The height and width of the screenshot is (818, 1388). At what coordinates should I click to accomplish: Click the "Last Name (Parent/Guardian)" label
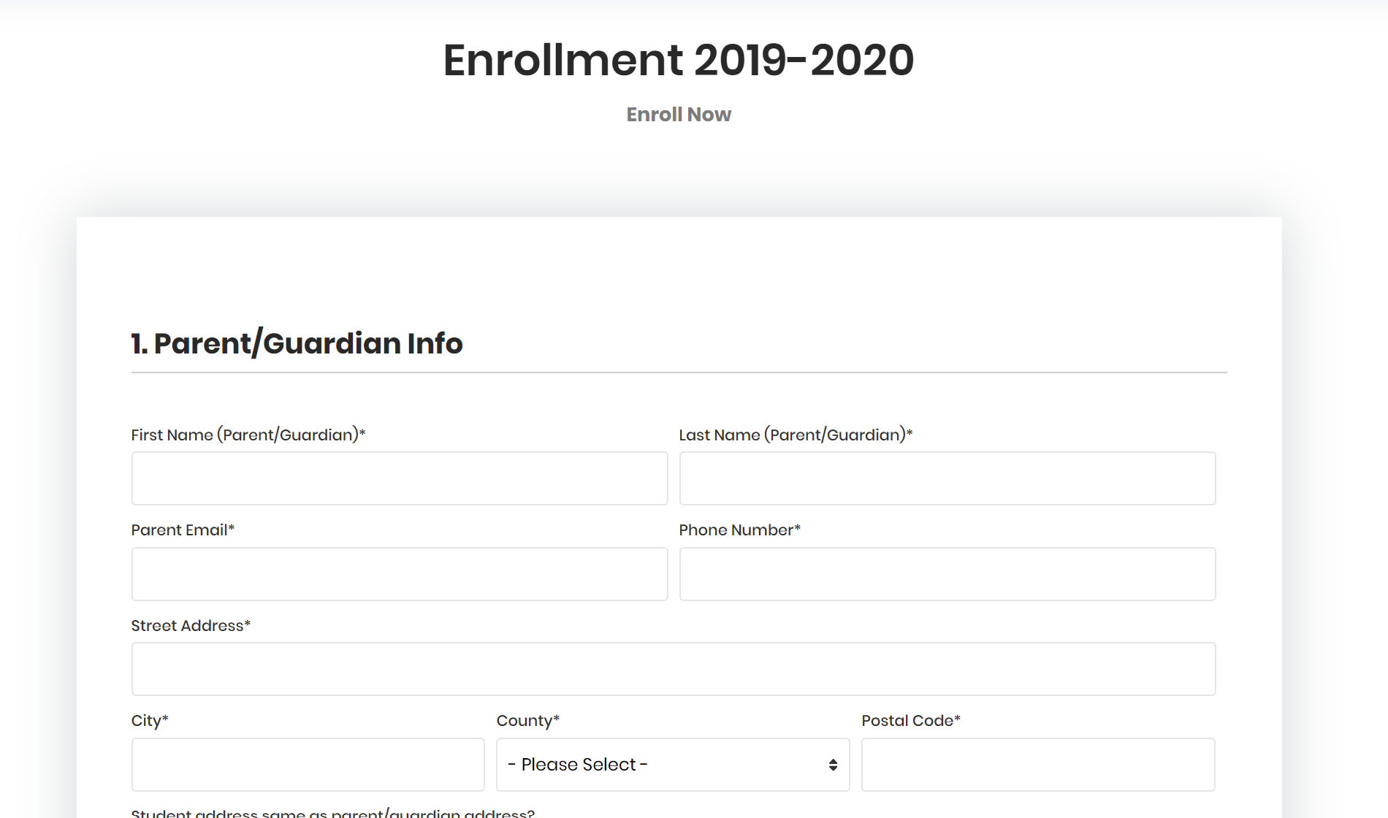click(x=796, y=435)
